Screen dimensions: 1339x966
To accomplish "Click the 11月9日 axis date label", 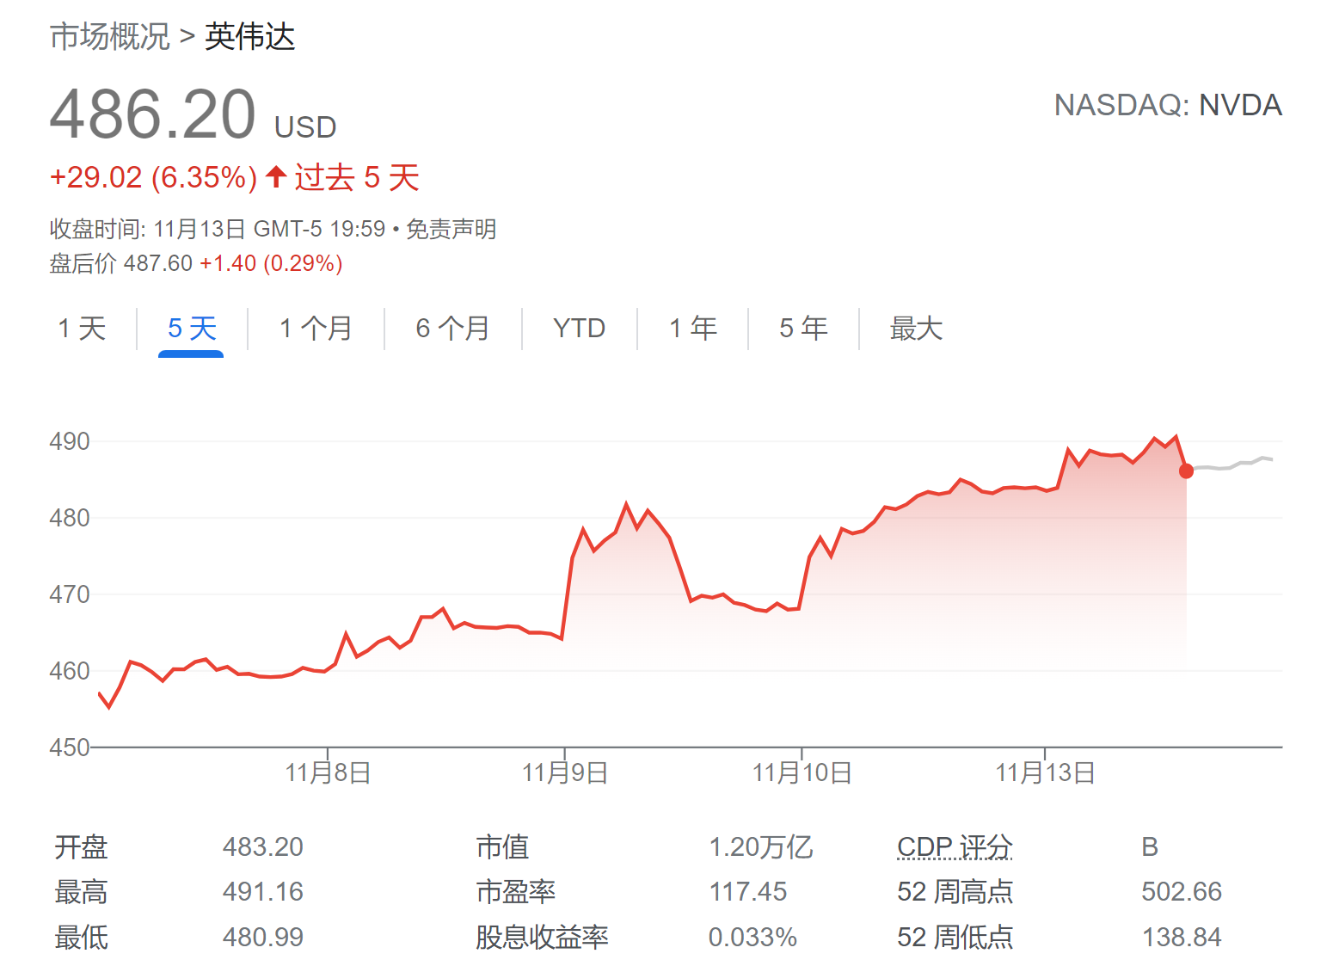I will point(565,772).
